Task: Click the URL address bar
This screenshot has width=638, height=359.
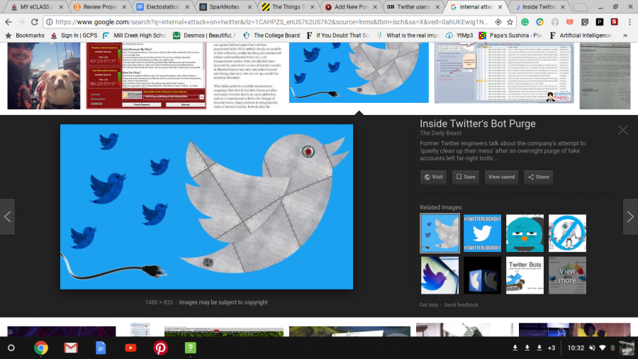Action: tap(272, 22)
